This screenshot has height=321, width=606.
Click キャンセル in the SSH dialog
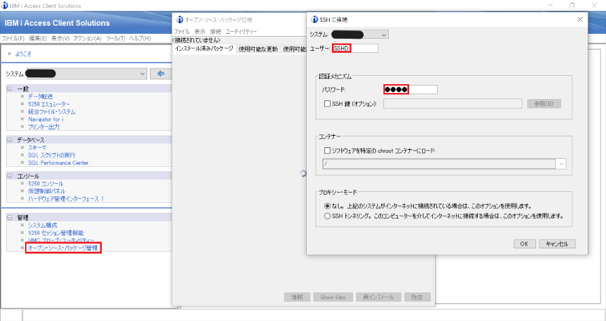[557, 244]
